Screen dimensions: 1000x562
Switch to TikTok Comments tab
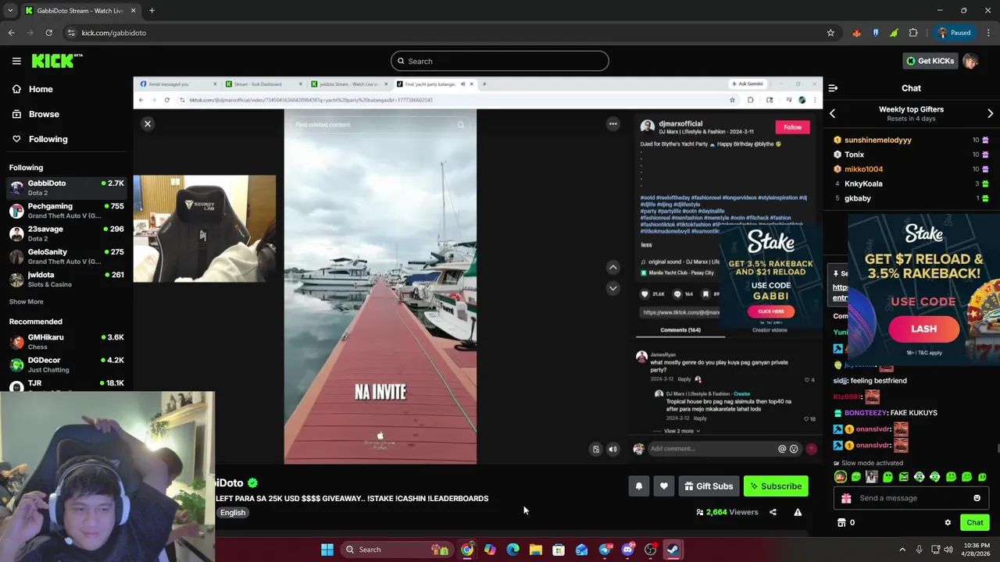[x=680, y=330]
